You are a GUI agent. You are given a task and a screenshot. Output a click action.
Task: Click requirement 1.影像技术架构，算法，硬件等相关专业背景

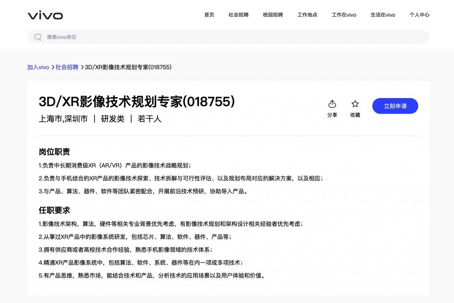click(171, 224)
